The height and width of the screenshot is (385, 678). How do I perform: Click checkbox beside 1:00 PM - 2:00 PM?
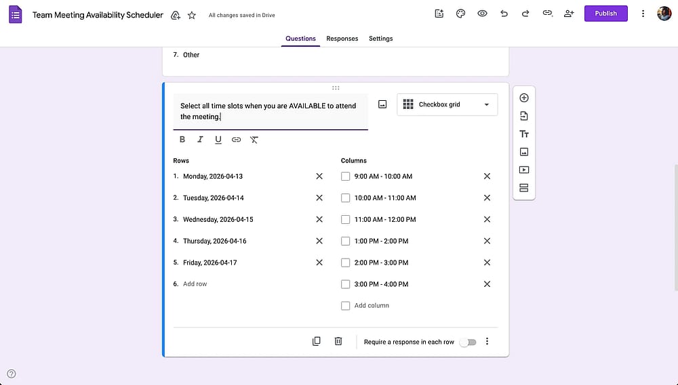click(x=346, y=241)
